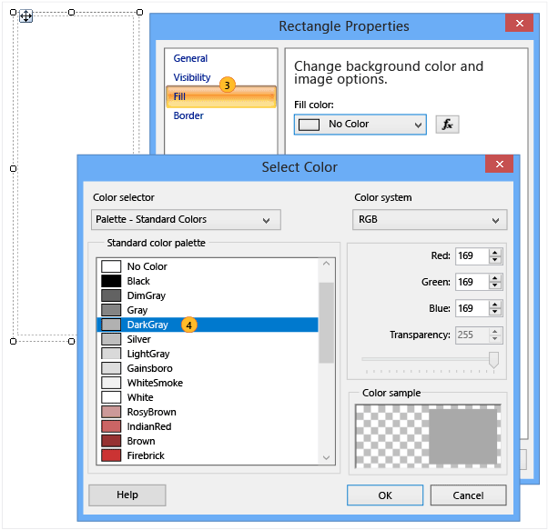This screenshot has width=548, height=530.
Task: Increase the Red value with up arrow
Action: pyautogui.click(x=495, y=252)
